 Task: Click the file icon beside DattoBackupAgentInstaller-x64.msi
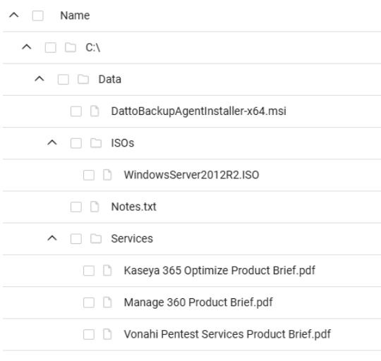(95, 111)
